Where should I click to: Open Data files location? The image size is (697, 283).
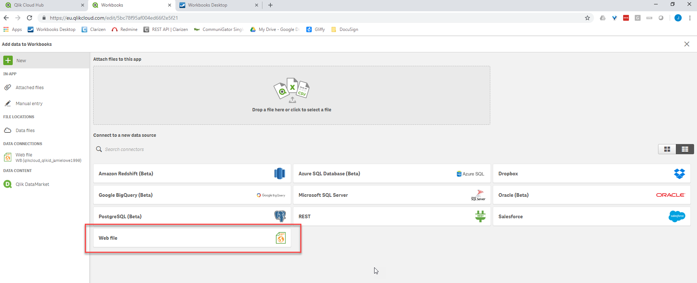(x=25, y=131)
